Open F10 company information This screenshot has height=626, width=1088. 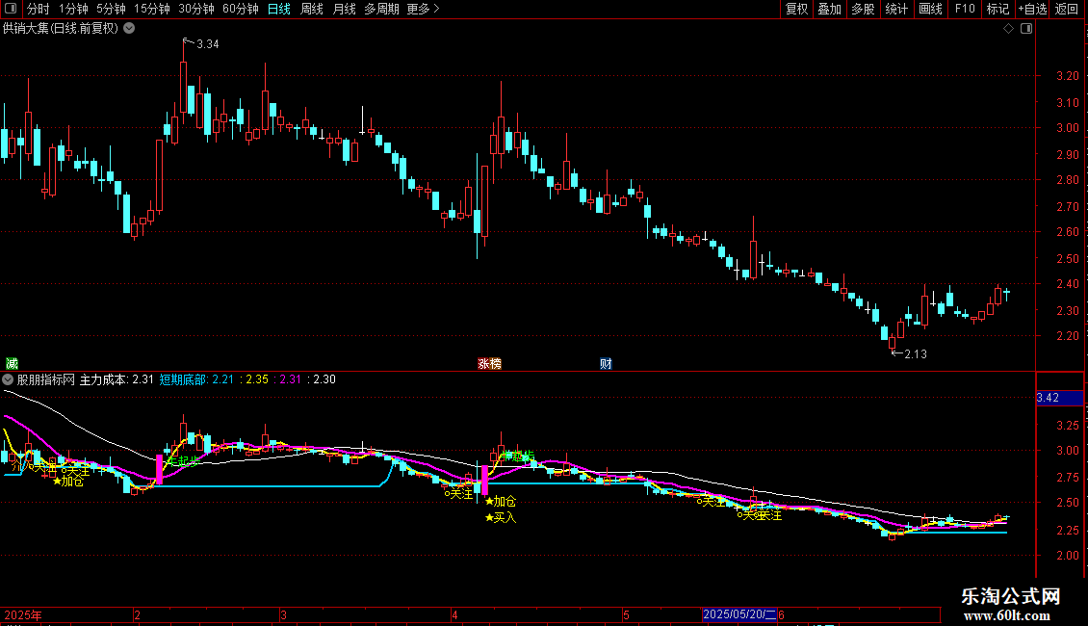pyautogui.click(x=965, y=9)
